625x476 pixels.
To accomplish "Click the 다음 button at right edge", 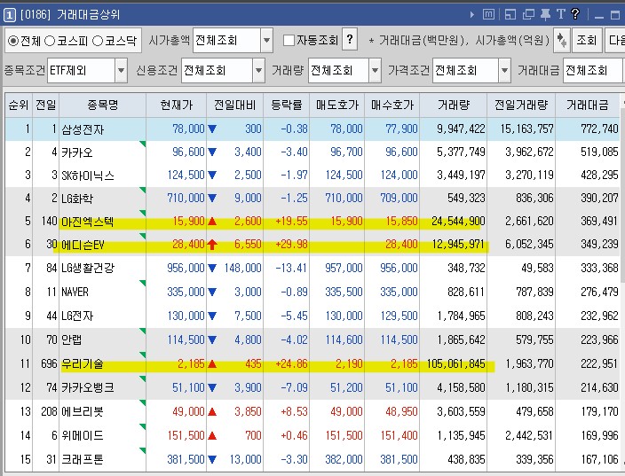I will tap(615, 40).
